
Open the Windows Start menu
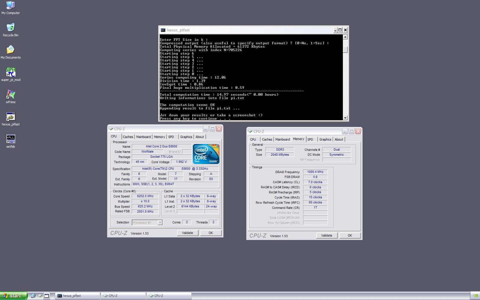click(14, 295)
